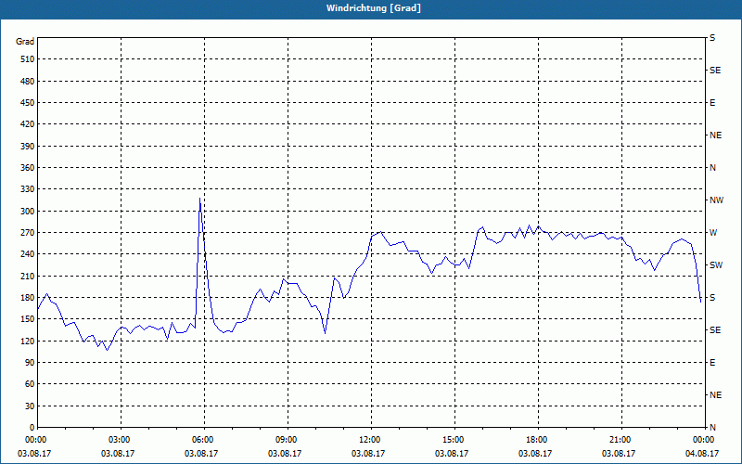Image resolution: width=742 pixels, height=464 pixels.
Task: Select the 150 degree axis label
Action: [x=27, y=319]
